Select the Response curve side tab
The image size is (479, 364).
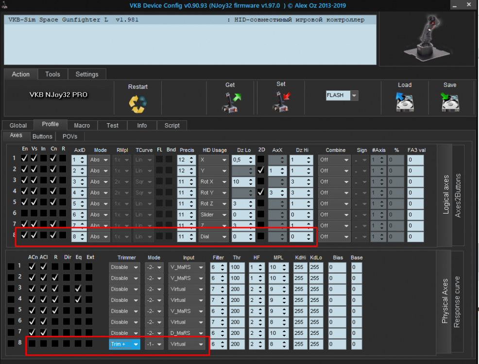point(457,302)
